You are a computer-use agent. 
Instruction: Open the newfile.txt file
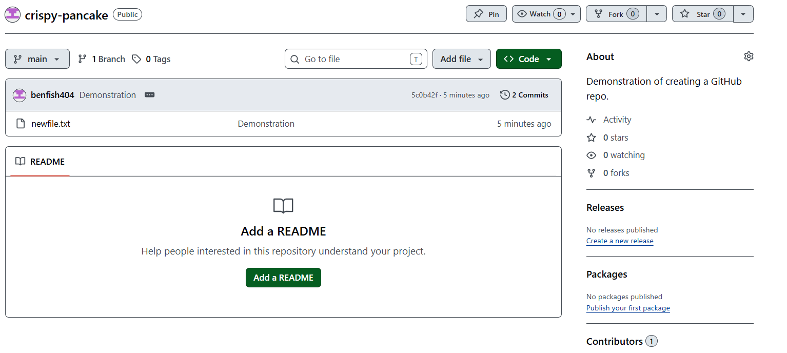[x=51, y=124]
